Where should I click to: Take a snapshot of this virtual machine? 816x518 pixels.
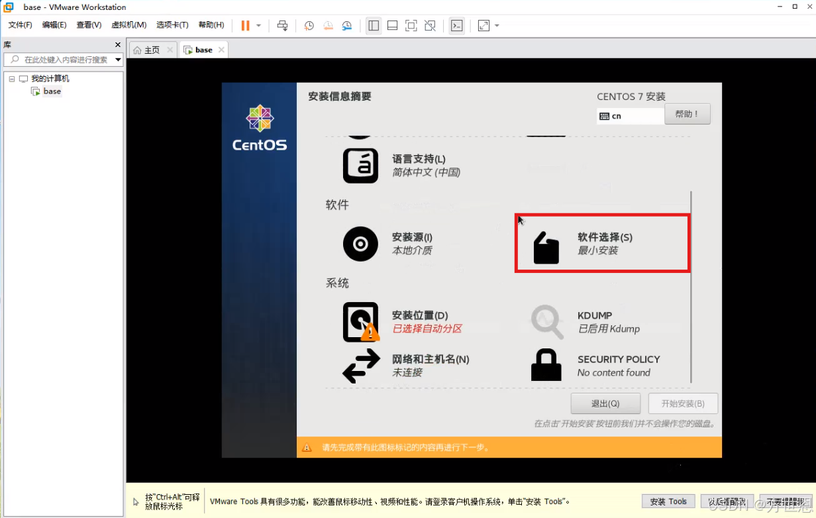tap(309, 25)
